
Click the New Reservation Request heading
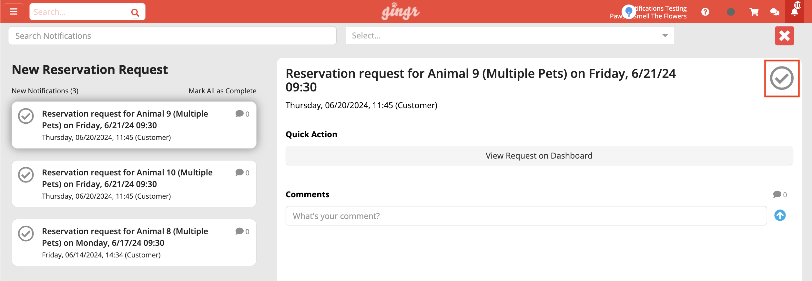[90, 70]
